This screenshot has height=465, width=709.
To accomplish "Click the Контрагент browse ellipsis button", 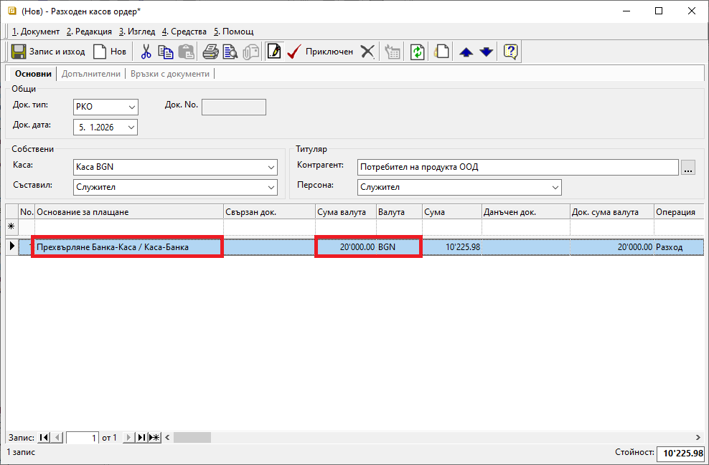I will click(688, 168).
